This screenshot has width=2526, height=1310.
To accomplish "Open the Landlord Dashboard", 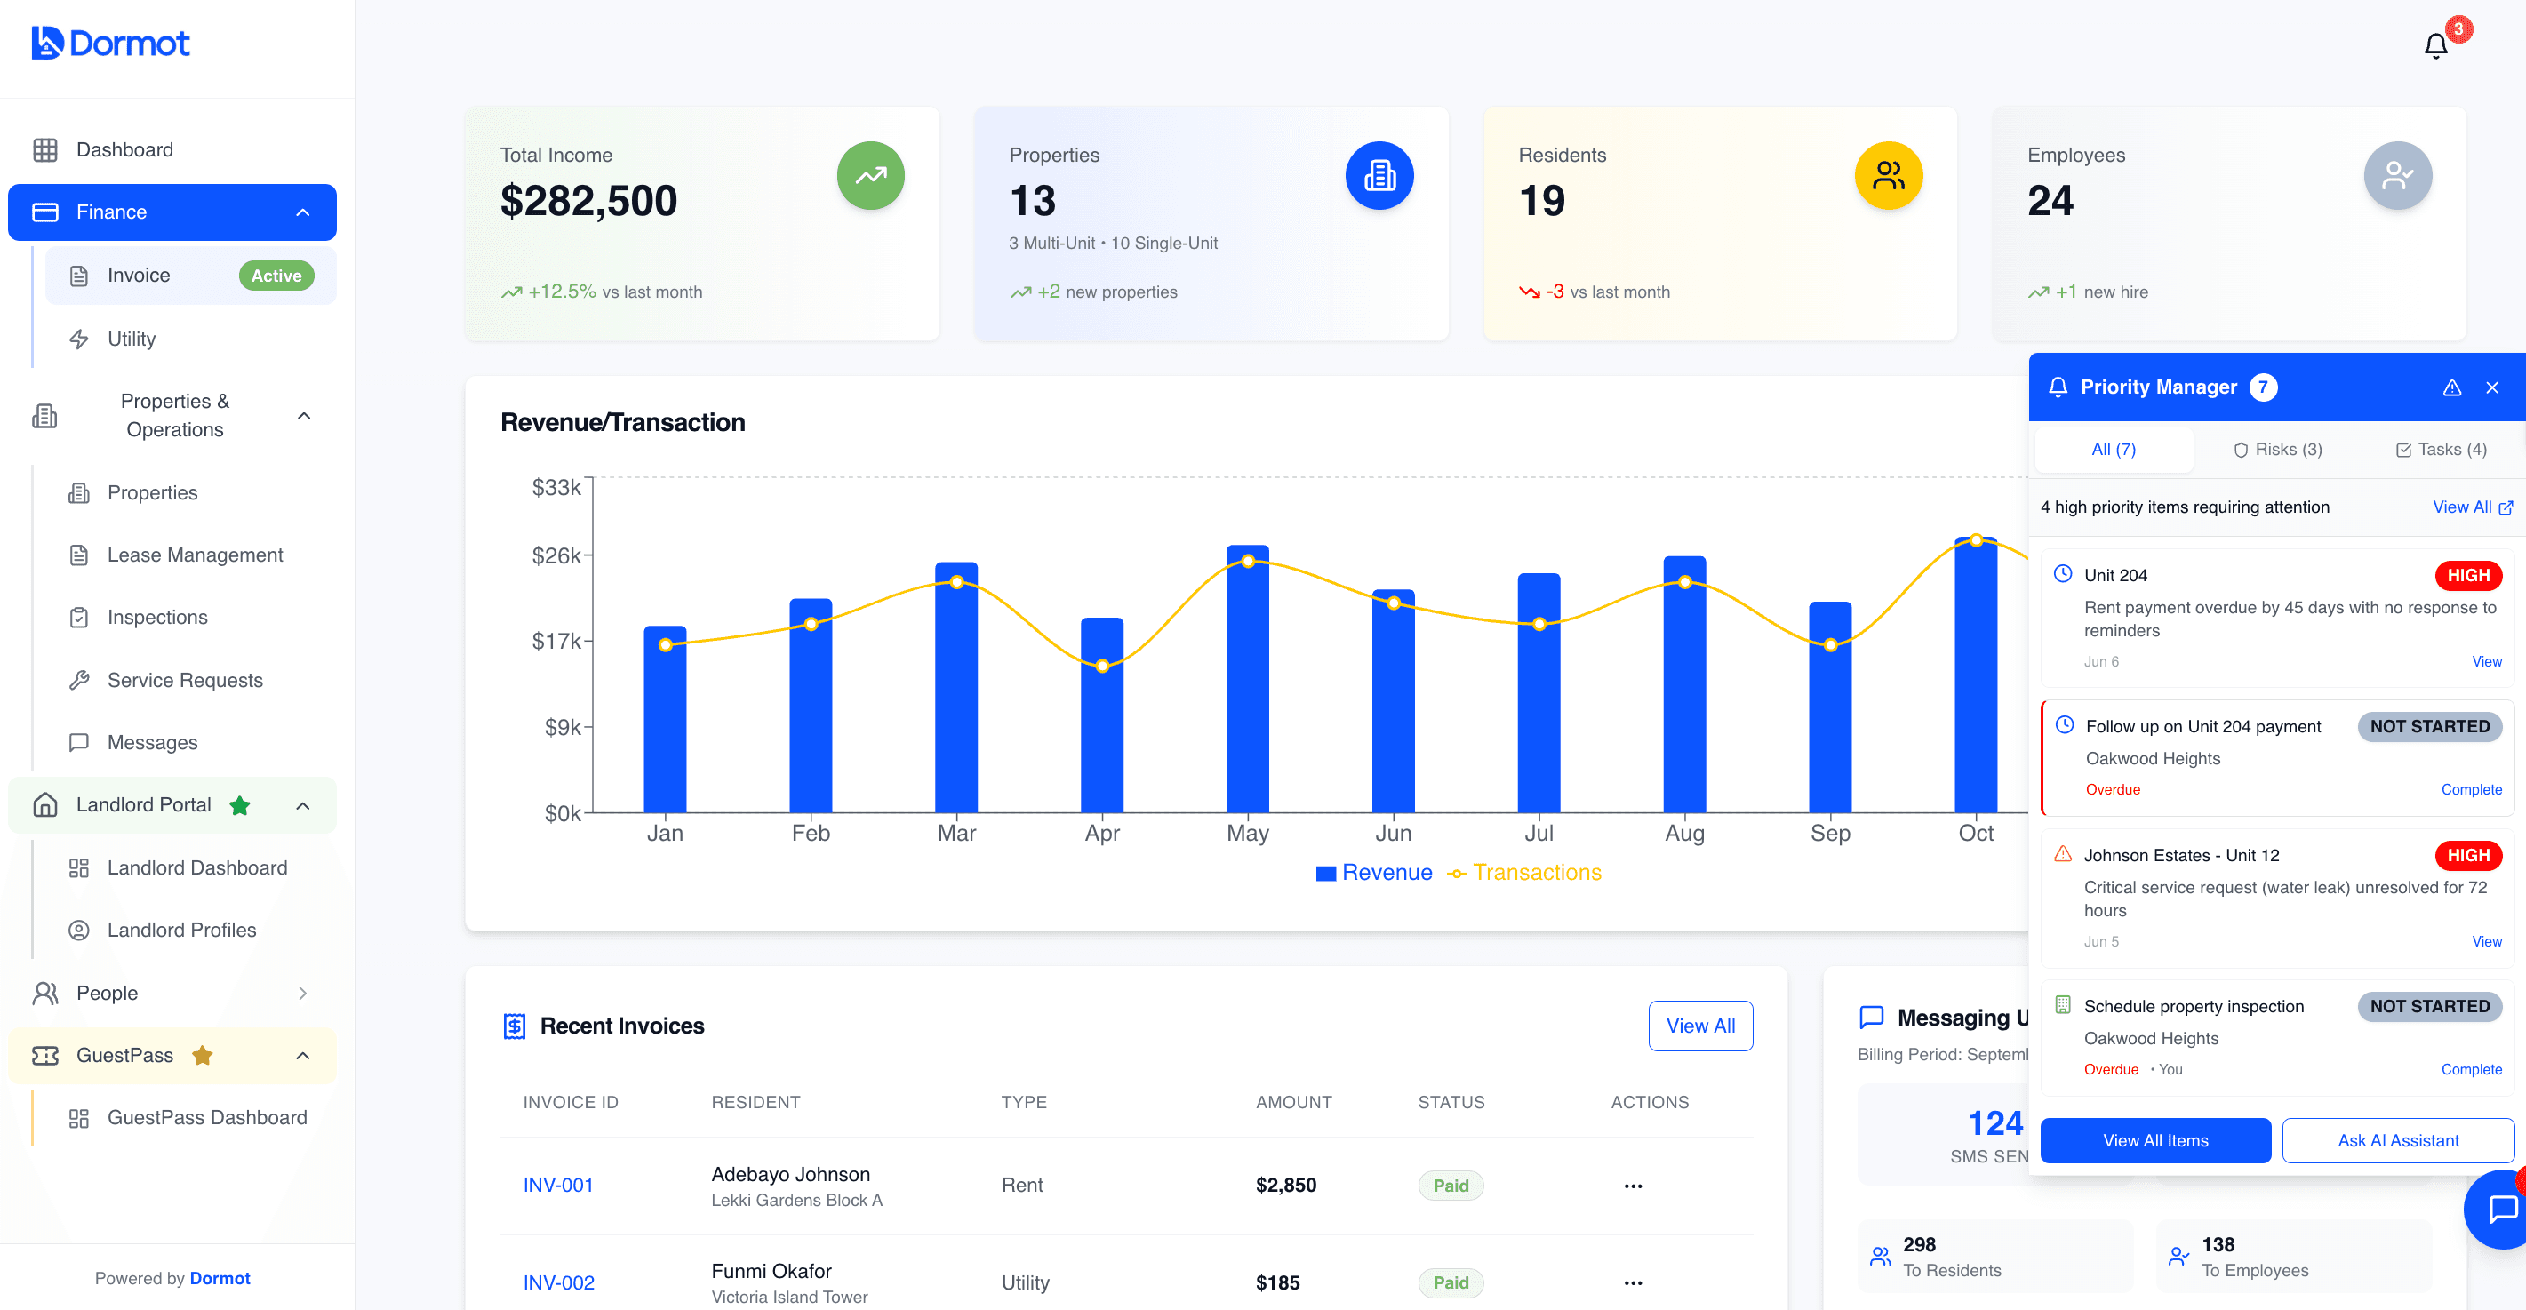I will (x=196, y=867).
